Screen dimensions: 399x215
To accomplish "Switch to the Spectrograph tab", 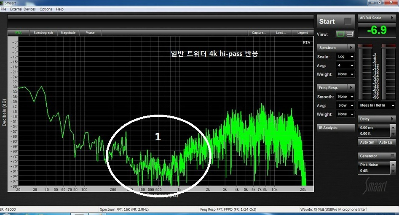I will pyautogui.click(x=43, y=33).
